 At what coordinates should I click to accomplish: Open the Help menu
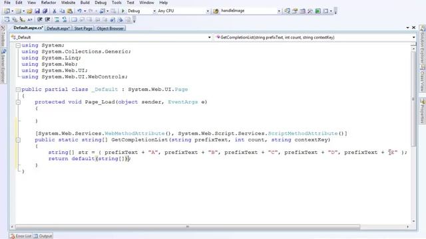[163, 3]
